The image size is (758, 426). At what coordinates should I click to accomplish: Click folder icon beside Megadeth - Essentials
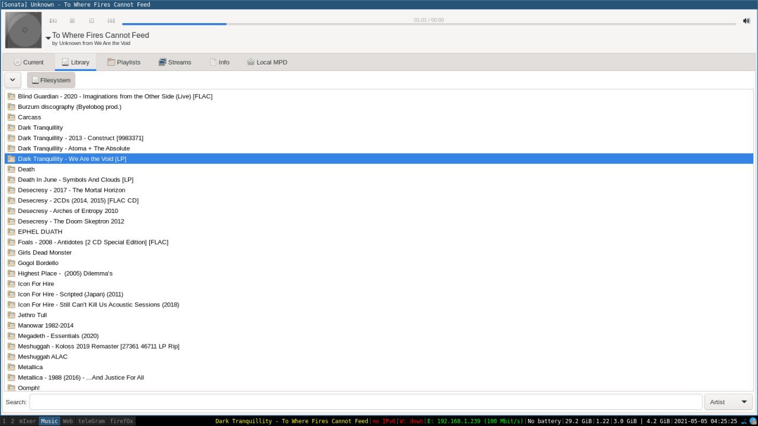[x=11, y=335]
